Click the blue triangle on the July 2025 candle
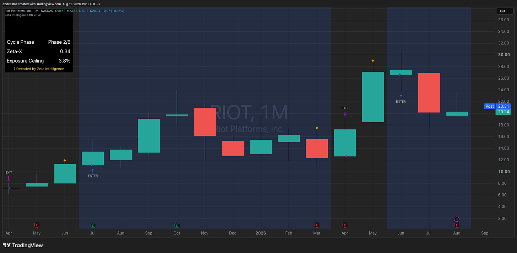This screenshot has width=517, height=253. [x=92, y=165]
